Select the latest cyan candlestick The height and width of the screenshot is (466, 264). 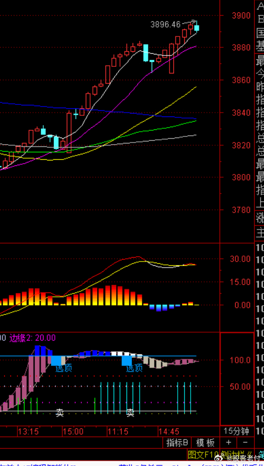[197, 27]
